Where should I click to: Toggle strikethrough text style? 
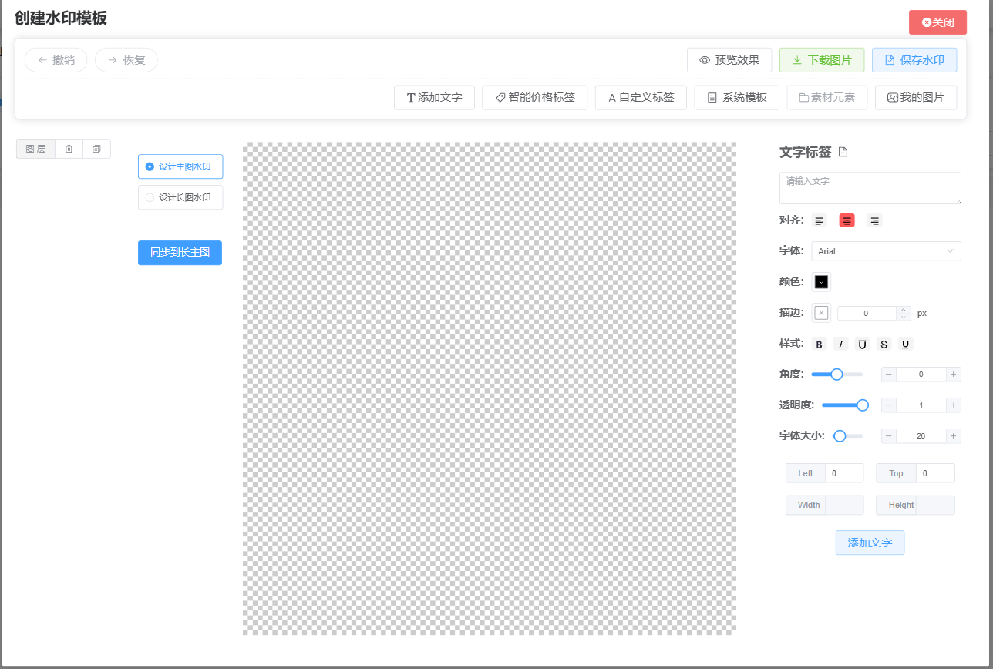(884, 345)
